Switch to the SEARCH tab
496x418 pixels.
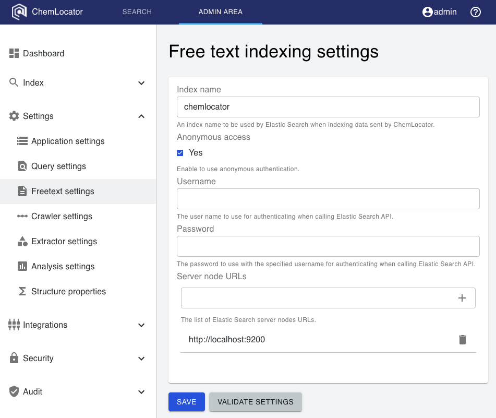[x=137, y=11]
